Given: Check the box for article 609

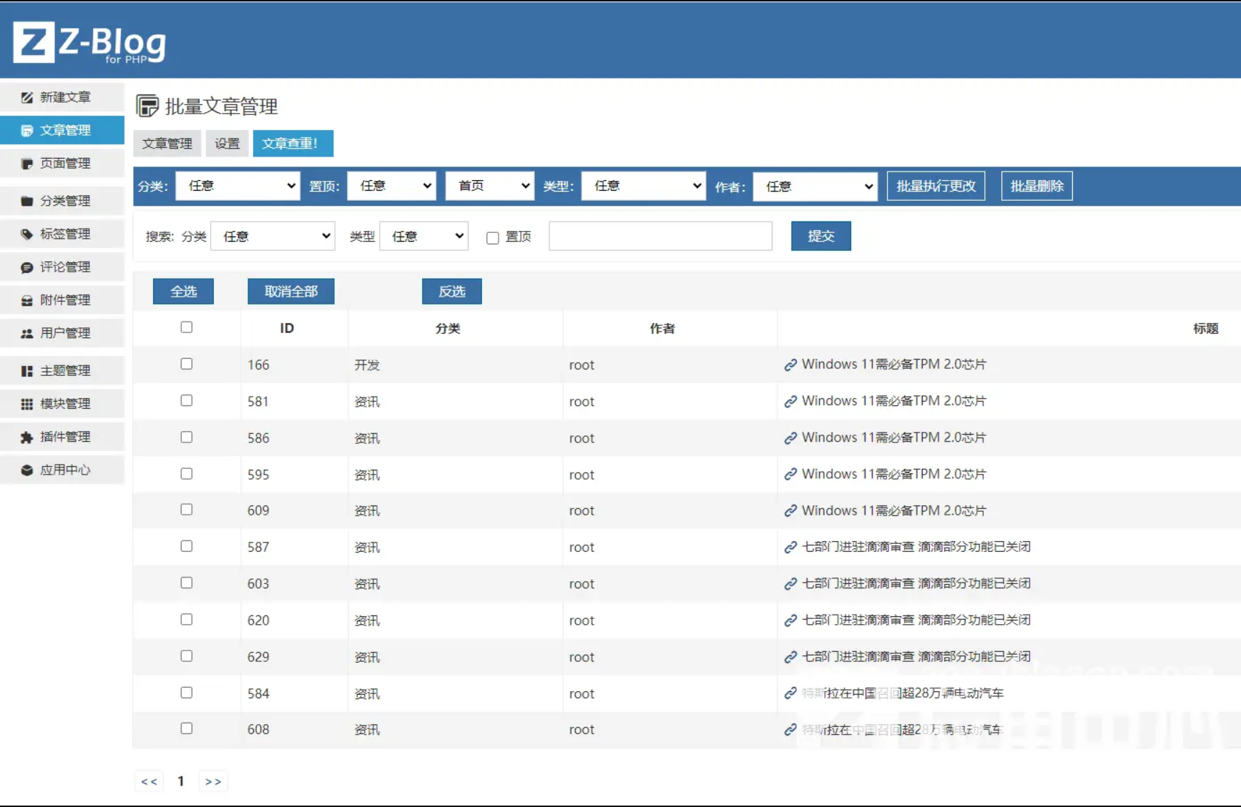Looking at the screenshot, I should [187, 510].
